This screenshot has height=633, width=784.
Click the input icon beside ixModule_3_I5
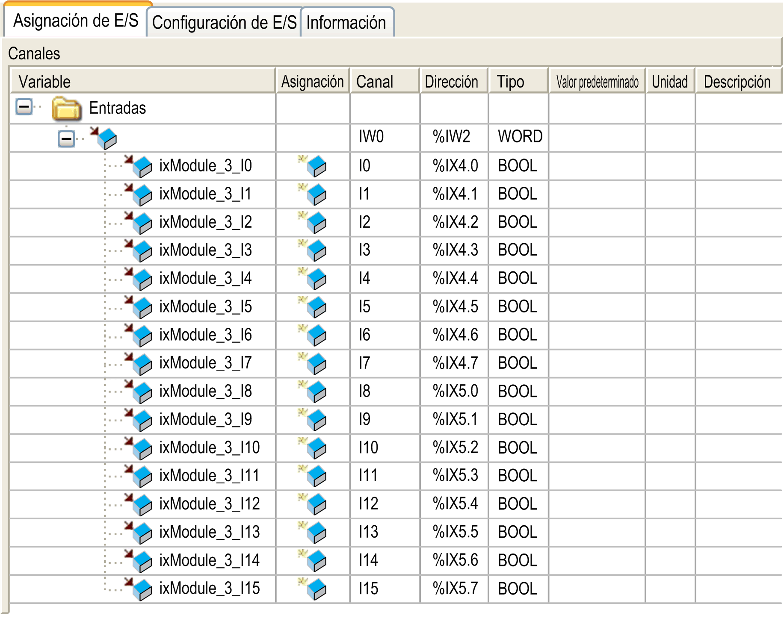click(x=139, y=306)
